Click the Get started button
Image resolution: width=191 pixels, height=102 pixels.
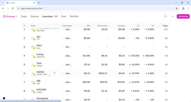[183, 16]
